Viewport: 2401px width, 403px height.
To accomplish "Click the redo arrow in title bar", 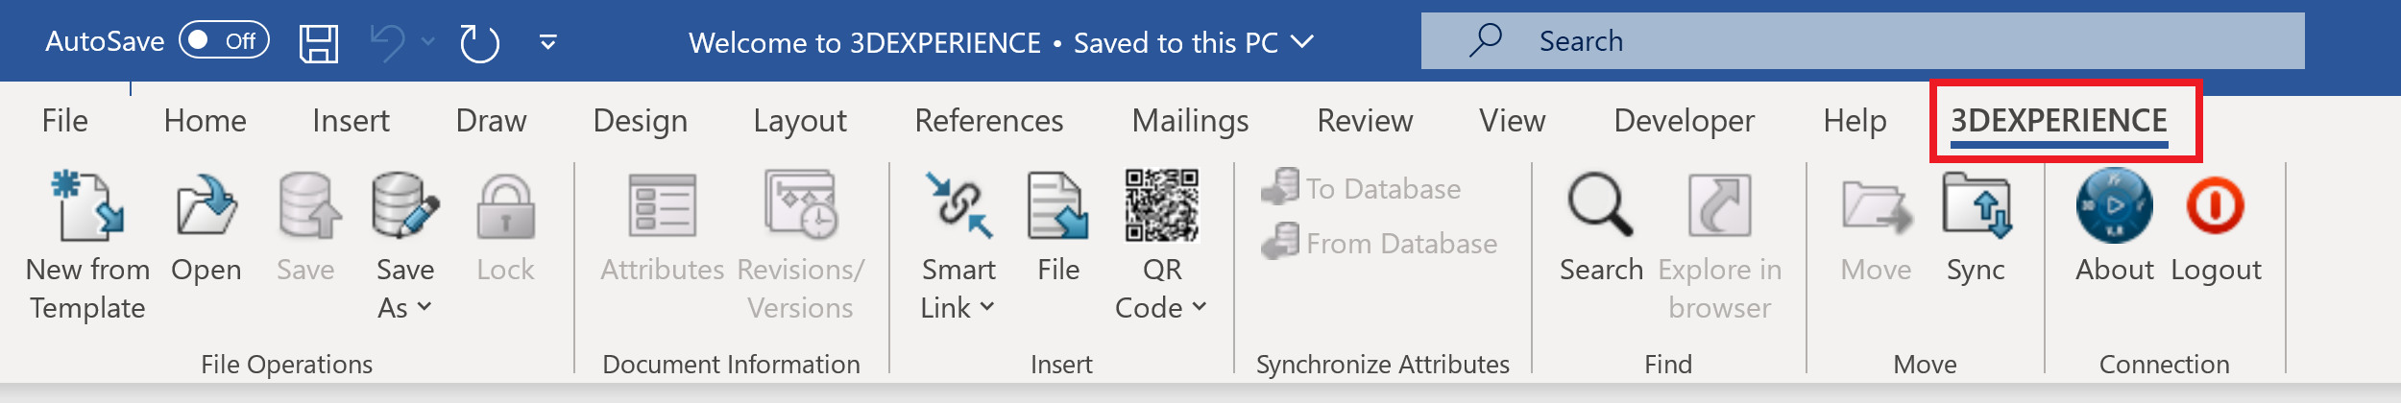I will tap(479, 42).
